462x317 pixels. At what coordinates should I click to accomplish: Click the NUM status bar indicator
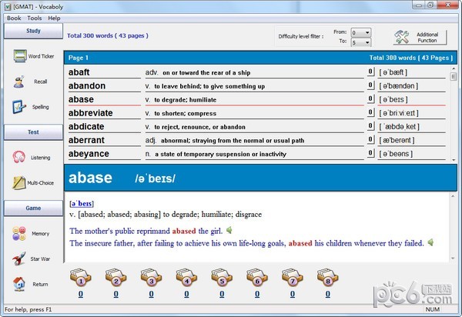[x=432, y=309]
